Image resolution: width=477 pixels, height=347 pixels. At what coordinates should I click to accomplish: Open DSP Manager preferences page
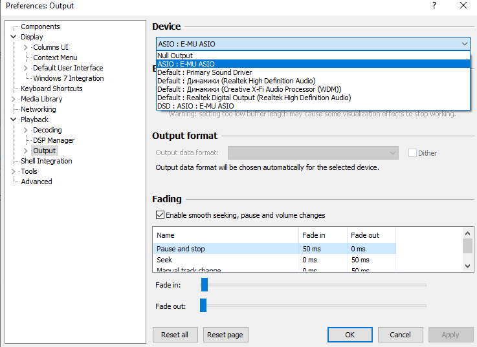(x=54, y=140)
